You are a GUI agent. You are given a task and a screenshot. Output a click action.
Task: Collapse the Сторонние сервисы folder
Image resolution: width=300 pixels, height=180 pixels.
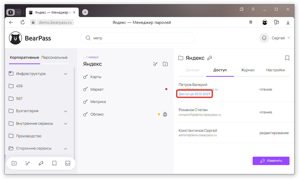[66, 149]
